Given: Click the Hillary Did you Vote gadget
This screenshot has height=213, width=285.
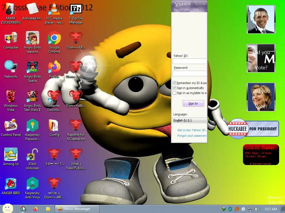Looking at the screenshot, I should point(261,97).
